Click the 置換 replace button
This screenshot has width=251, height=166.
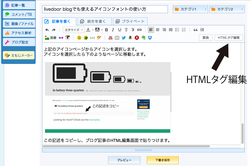206,38
